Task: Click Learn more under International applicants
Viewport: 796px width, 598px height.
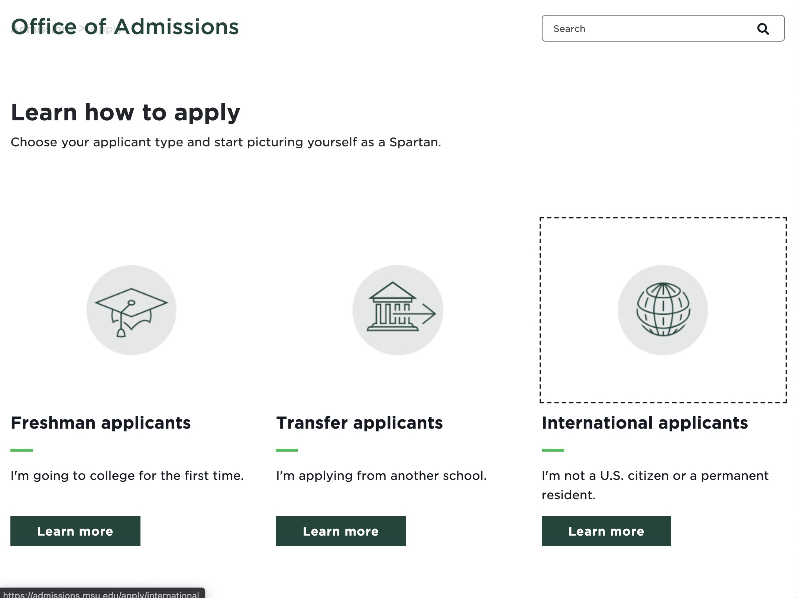Action: [x=606, y=531]
